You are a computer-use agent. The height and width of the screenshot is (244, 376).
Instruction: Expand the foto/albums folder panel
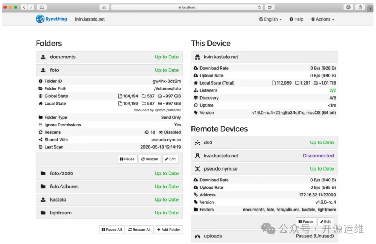(x=109, y=187)
